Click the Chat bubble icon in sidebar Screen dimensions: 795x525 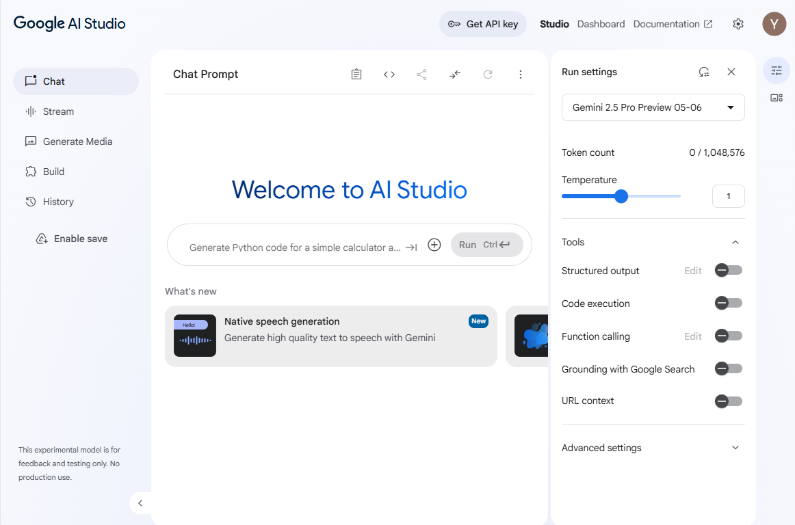click(31, 81)
